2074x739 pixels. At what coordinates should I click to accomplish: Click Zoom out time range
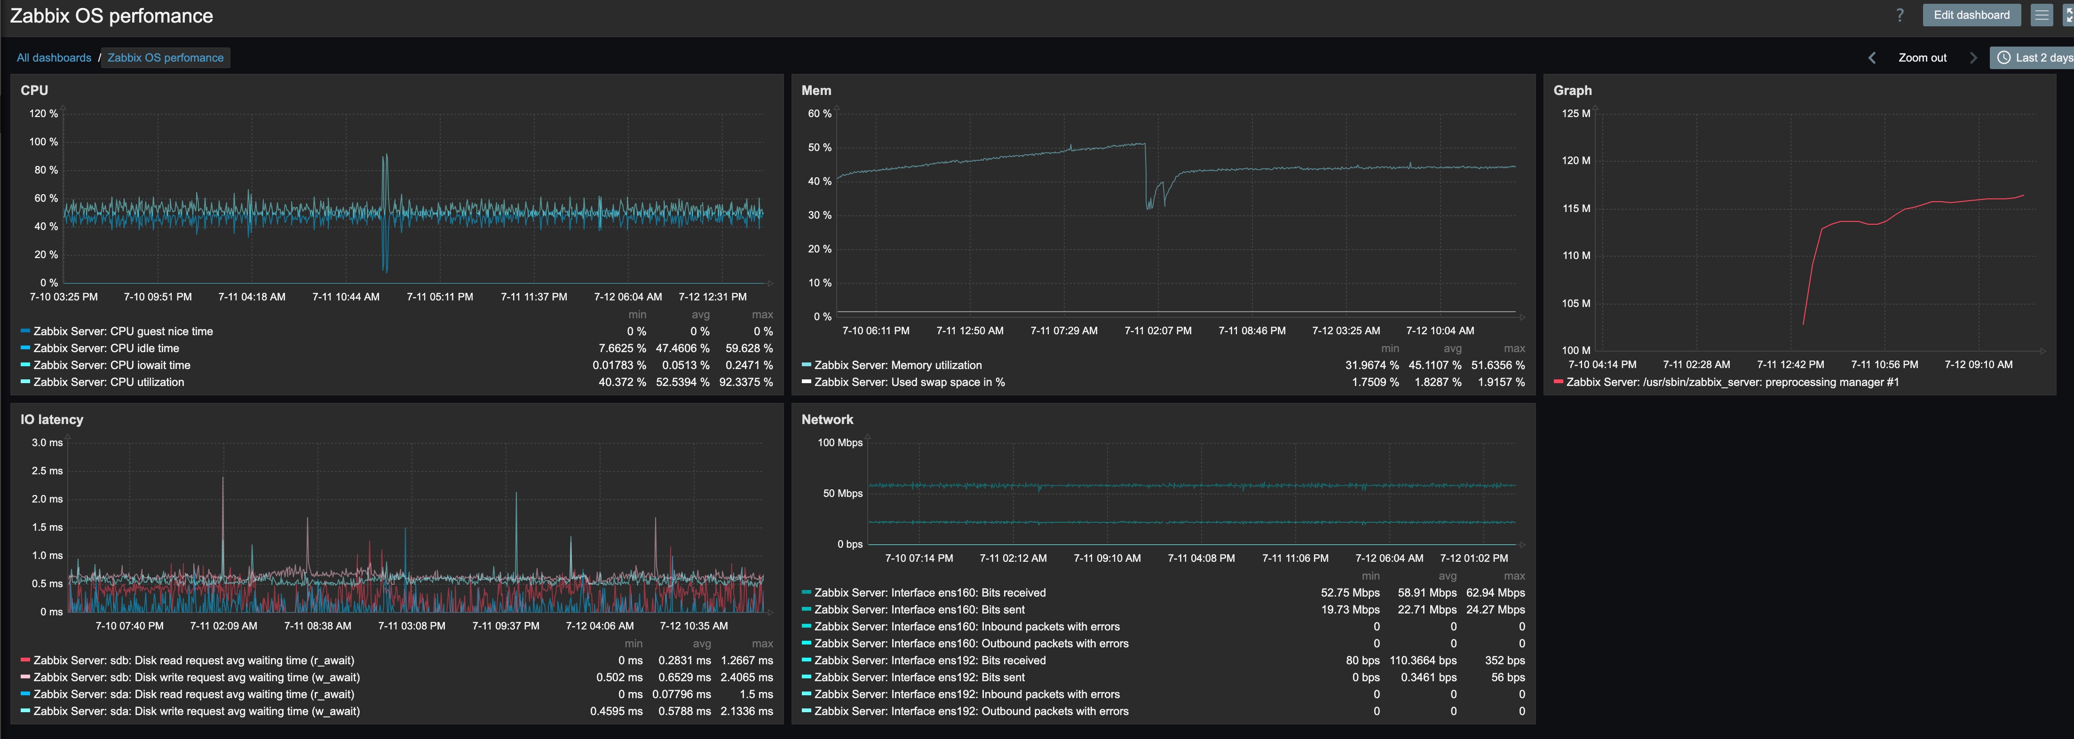(x=1923, y=58)
